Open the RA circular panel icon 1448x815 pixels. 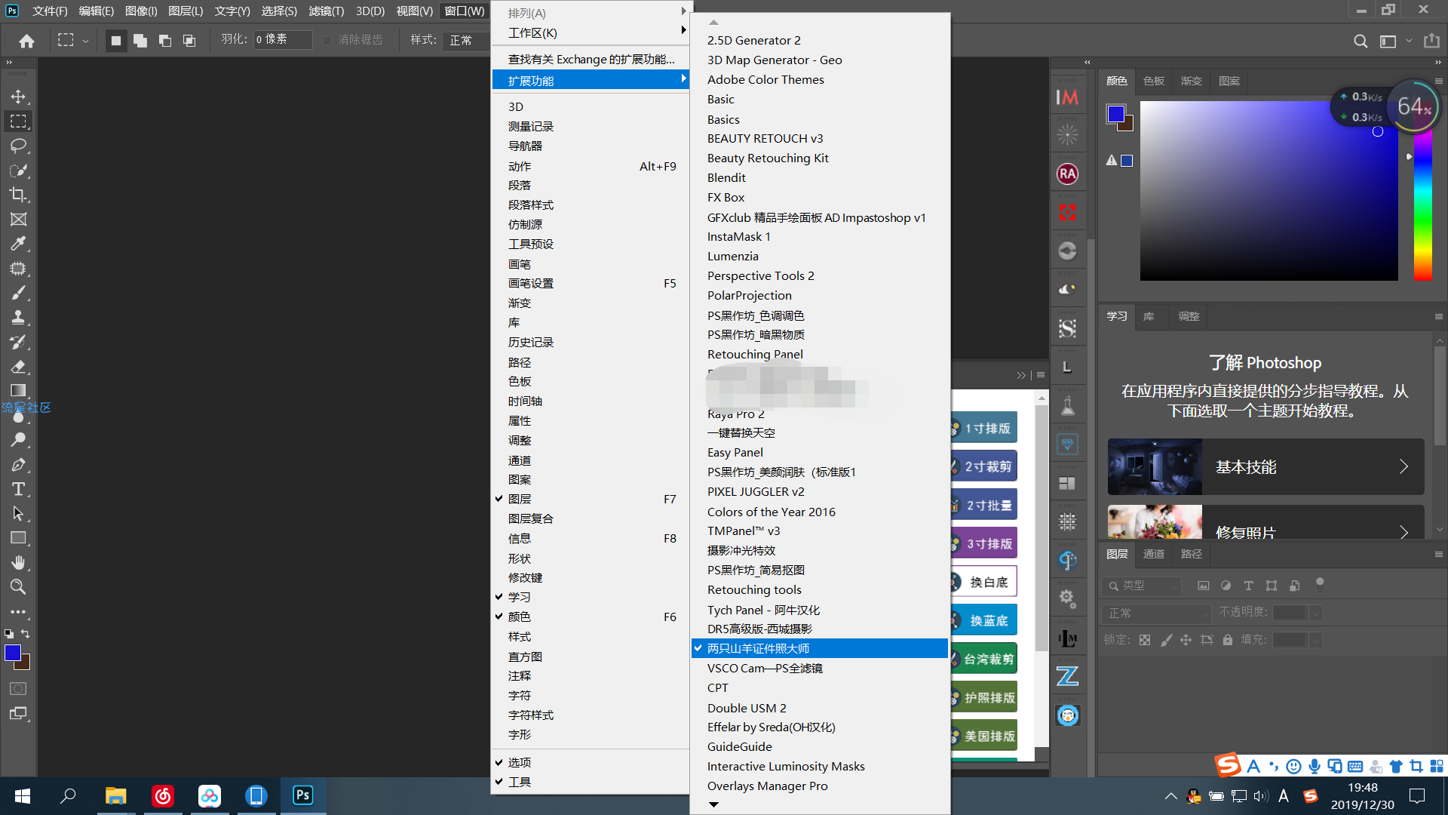coord(1067,174)
